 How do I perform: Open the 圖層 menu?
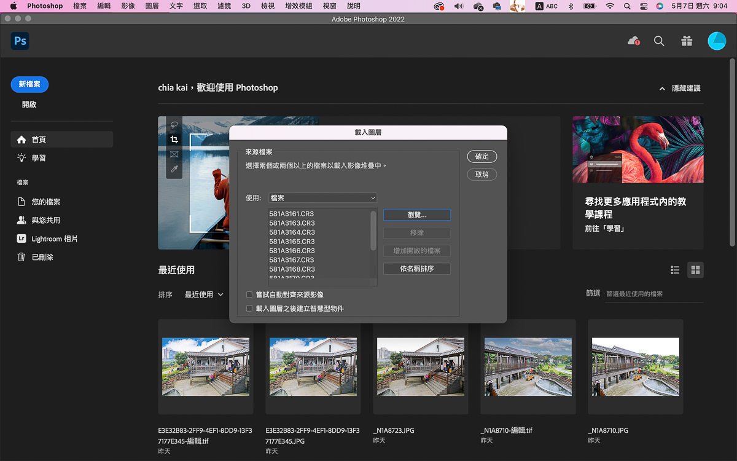coord(152,6)
